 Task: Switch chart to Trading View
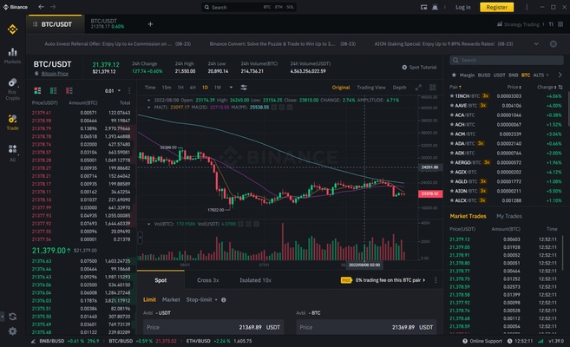371,88
